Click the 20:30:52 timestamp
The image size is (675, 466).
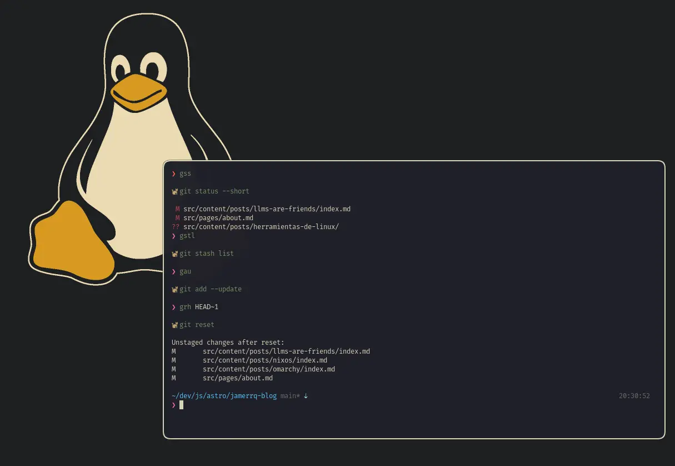(x=634, y=395)
